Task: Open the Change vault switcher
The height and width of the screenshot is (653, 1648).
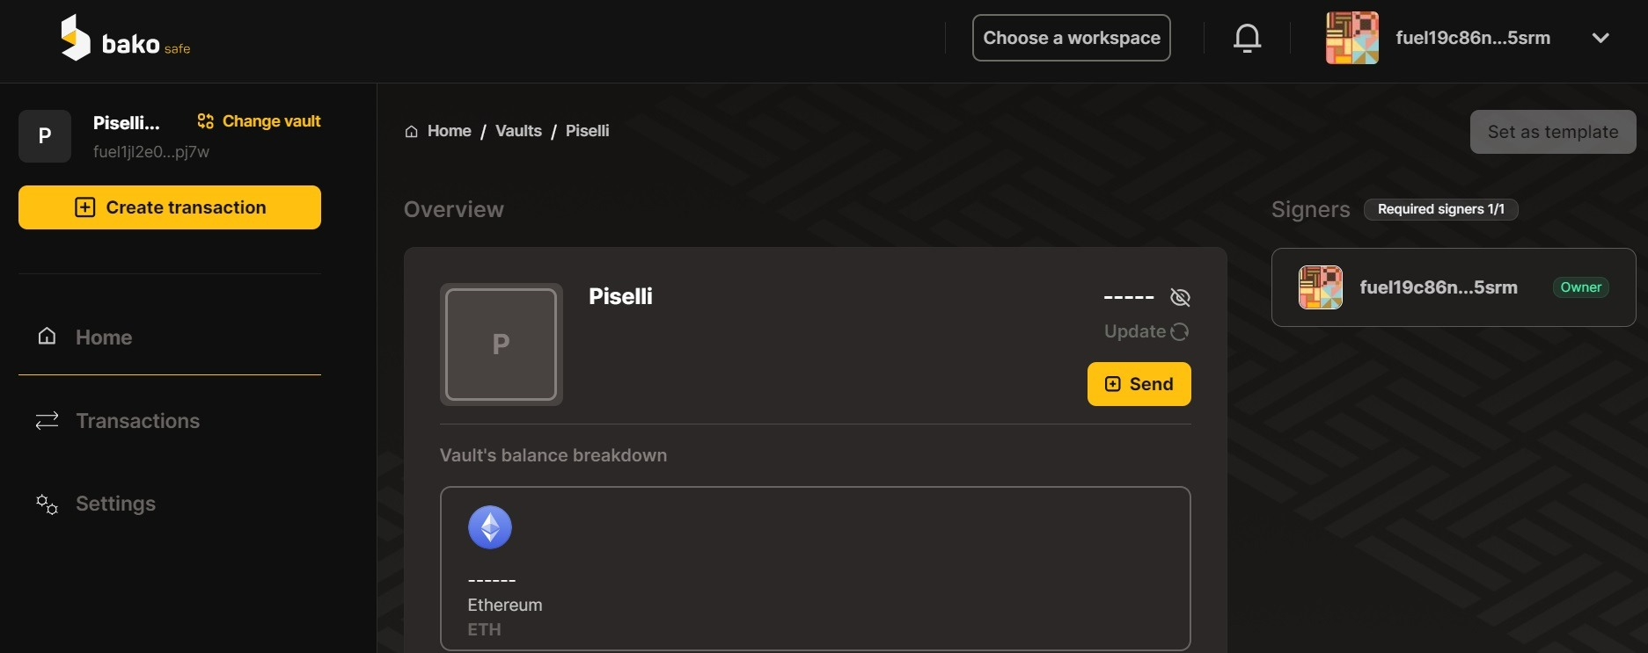Action: click(x=259, y=121)
